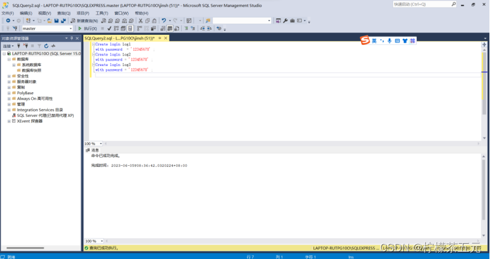
Task: Select the 管理 Management tree item
Action: [21, 104]
